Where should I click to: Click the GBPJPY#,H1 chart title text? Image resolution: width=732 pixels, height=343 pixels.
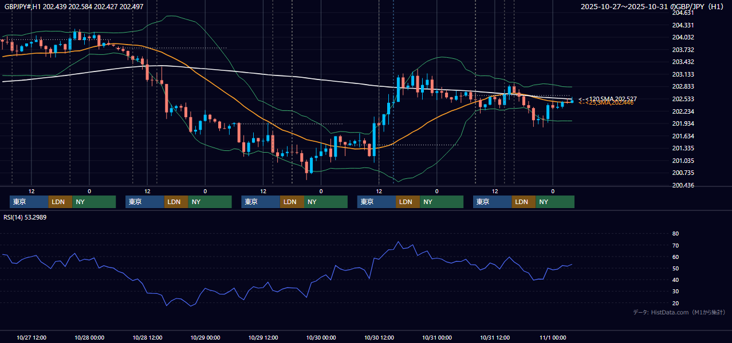(74, 6)
